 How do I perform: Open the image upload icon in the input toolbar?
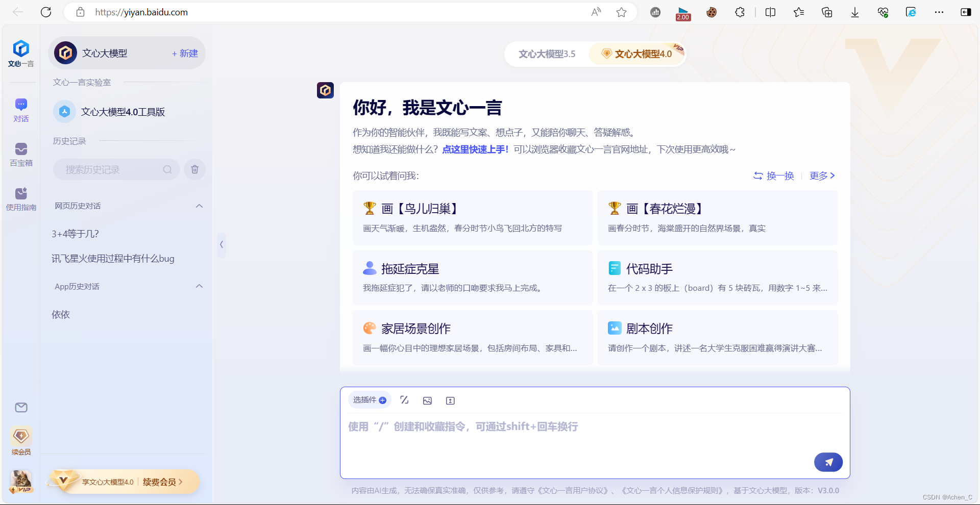tap(427, 400)
